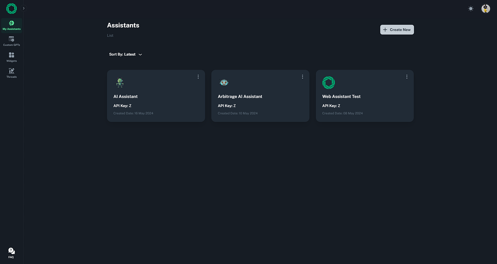
Task: Toggle the theme using the sun icon
Action: click(471, 8)
